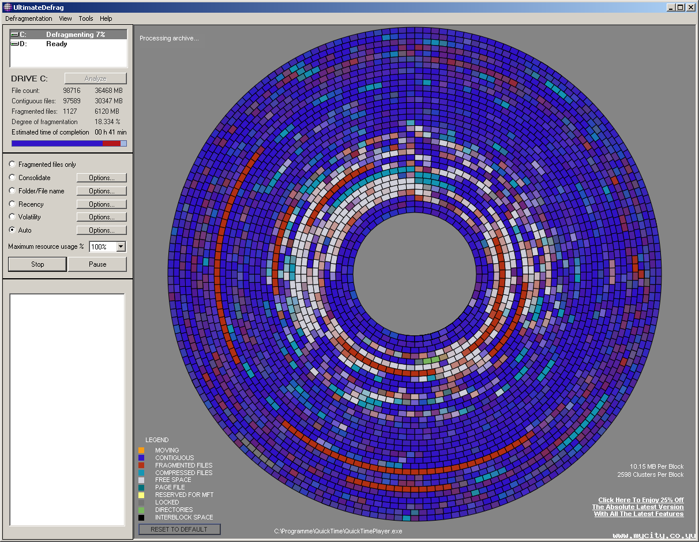Click the Pause button
699x542 pixels.
click(97, 264)
